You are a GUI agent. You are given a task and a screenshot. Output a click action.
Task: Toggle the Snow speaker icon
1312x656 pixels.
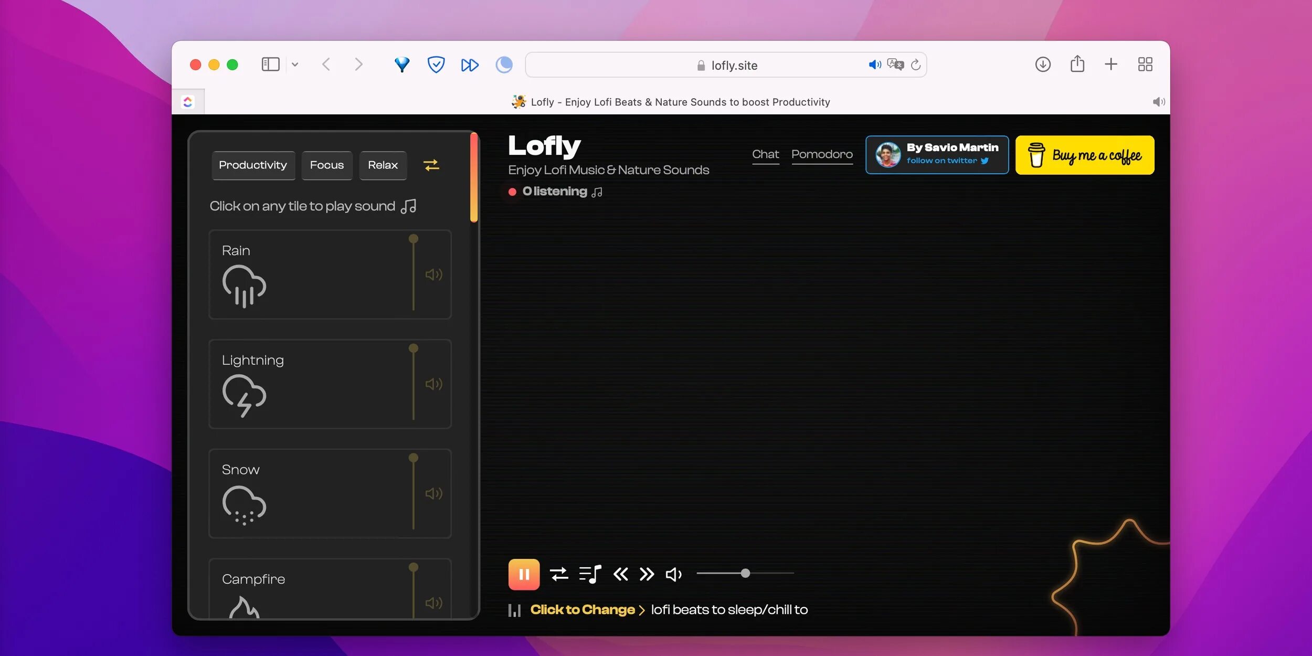tap(433, 494)
